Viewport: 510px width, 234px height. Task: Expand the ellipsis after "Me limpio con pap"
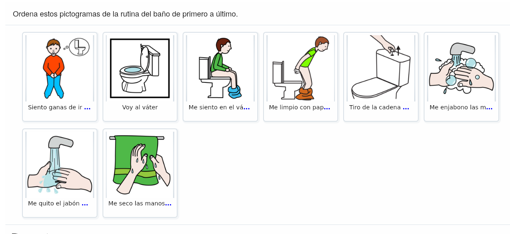pos(327,108)
